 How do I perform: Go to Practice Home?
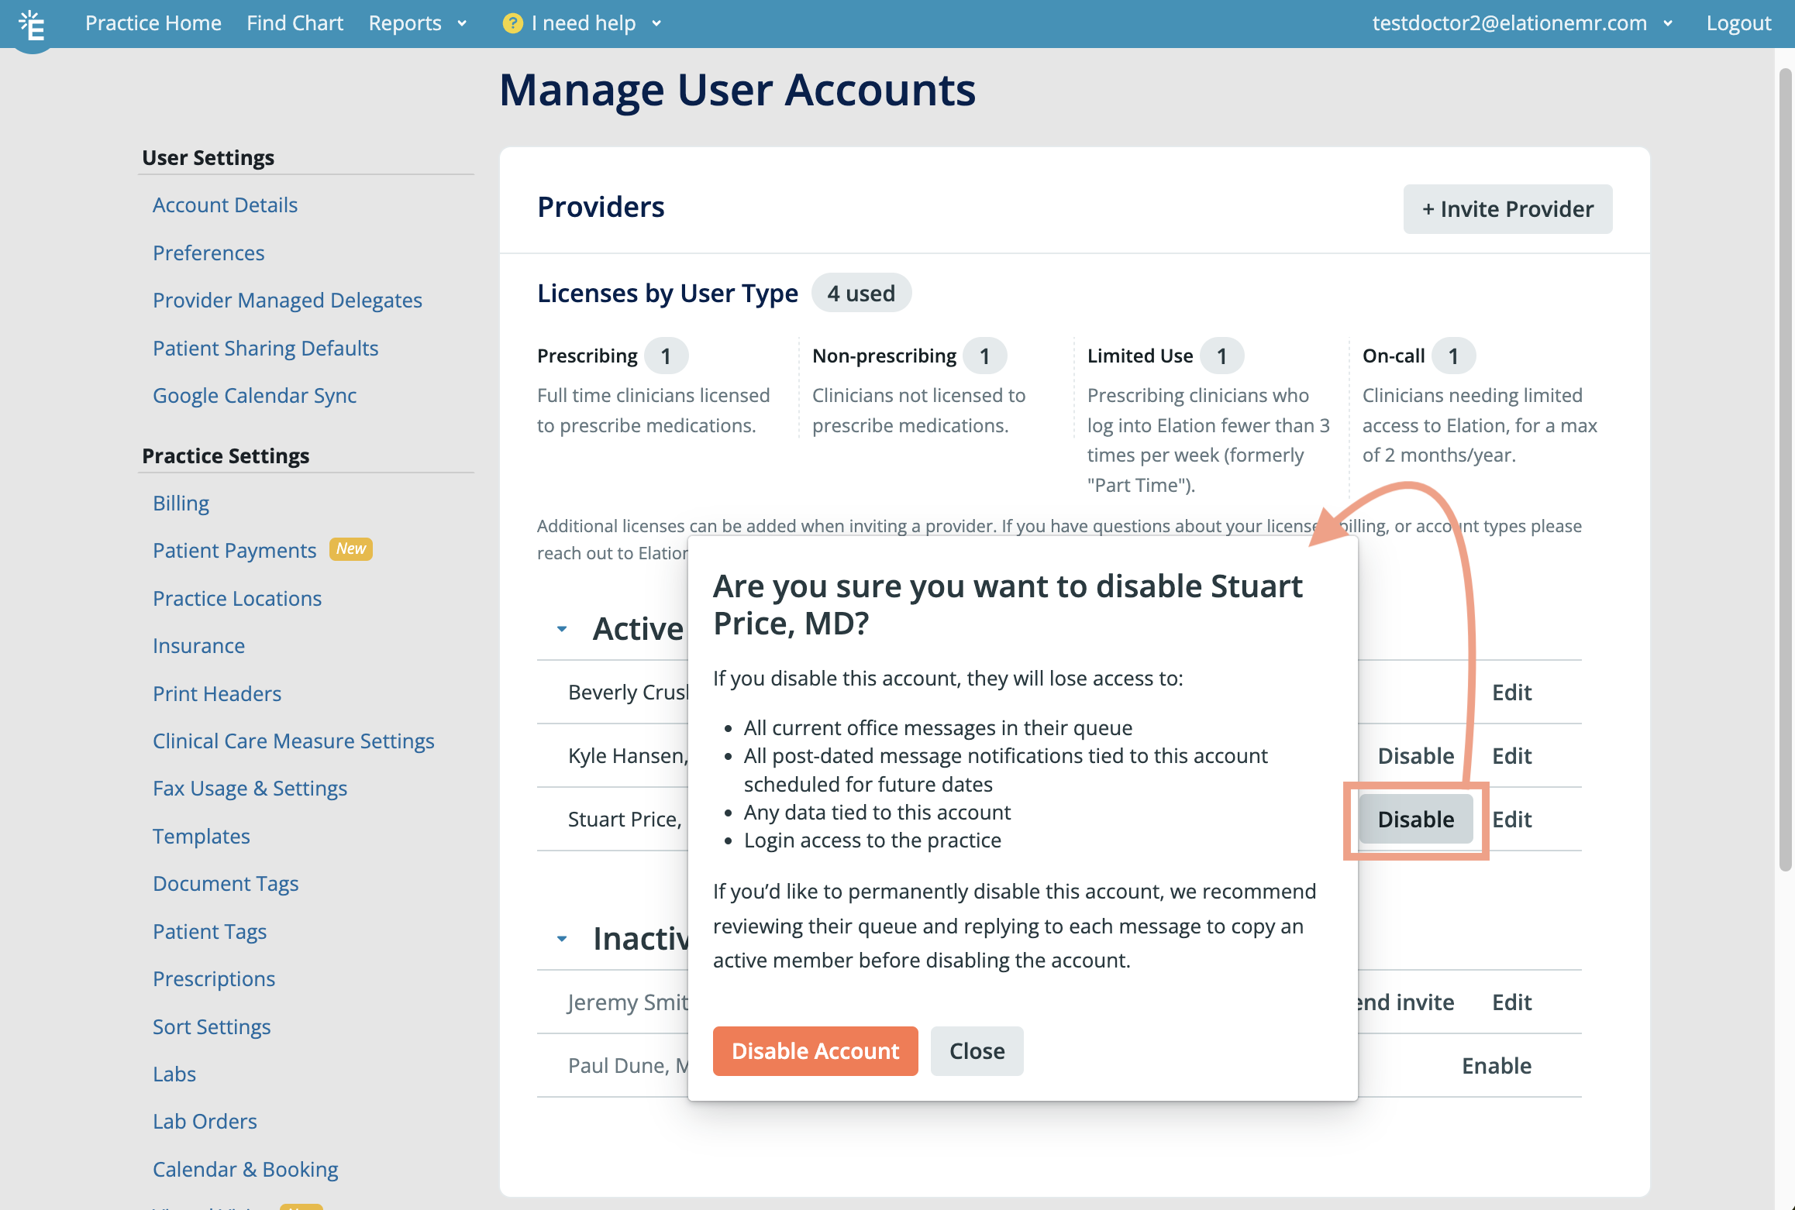tap(153, 23)
